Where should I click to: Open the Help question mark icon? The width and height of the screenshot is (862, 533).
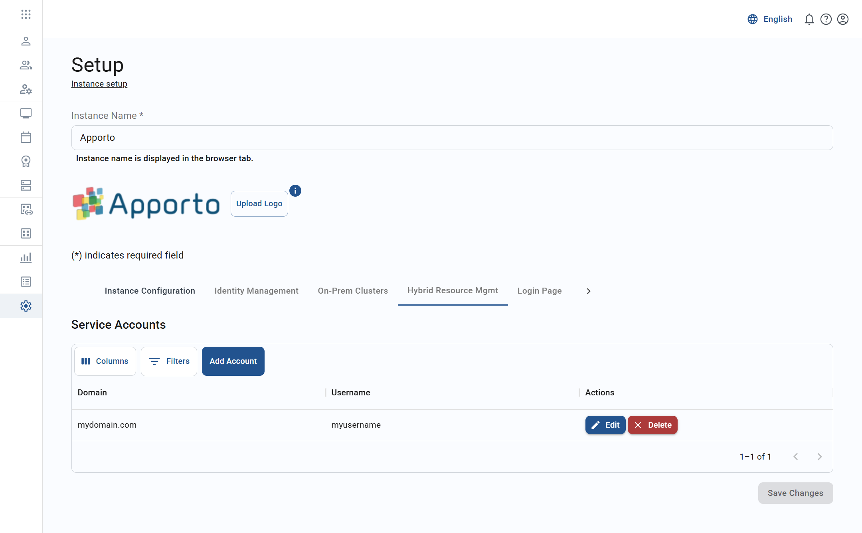(x=826, y=19)
